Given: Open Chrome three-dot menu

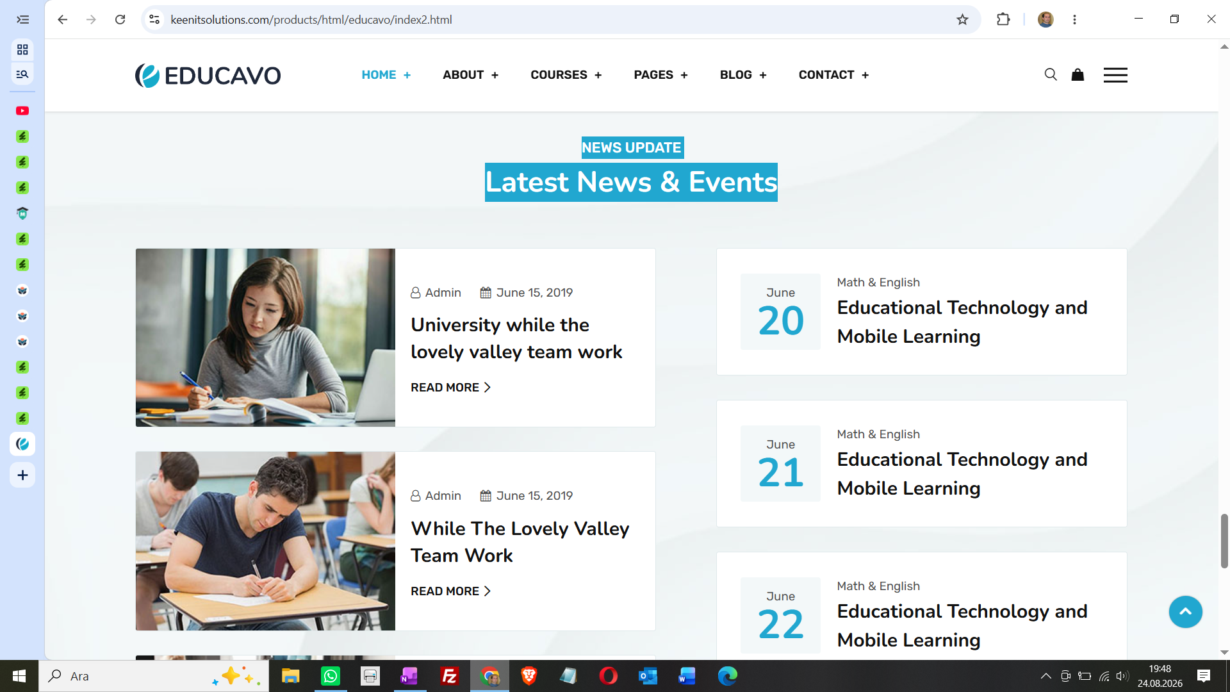Looking at the screenshot, I should 1074,19.
